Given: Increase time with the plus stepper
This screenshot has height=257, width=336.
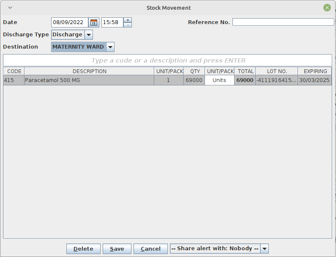Looking at the screenshot, I should [x=128, y=20].
